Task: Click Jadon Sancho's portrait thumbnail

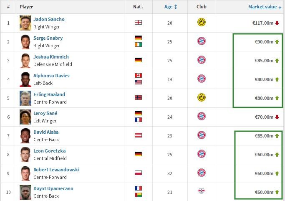Action: tap(25, 23)
